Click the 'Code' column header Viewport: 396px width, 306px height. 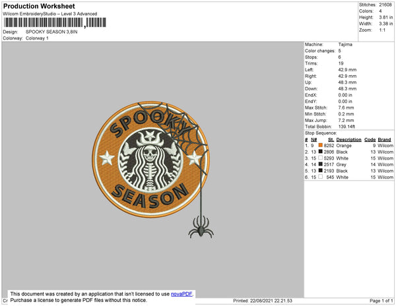(x=370, y=140)
